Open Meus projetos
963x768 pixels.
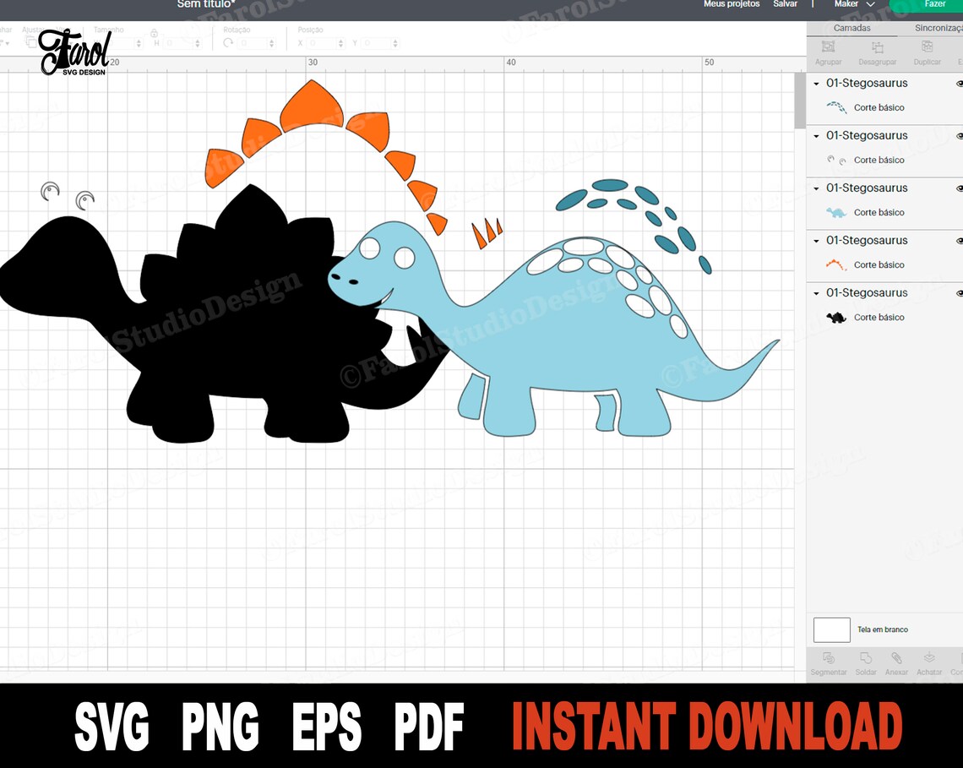click(731, 4)
